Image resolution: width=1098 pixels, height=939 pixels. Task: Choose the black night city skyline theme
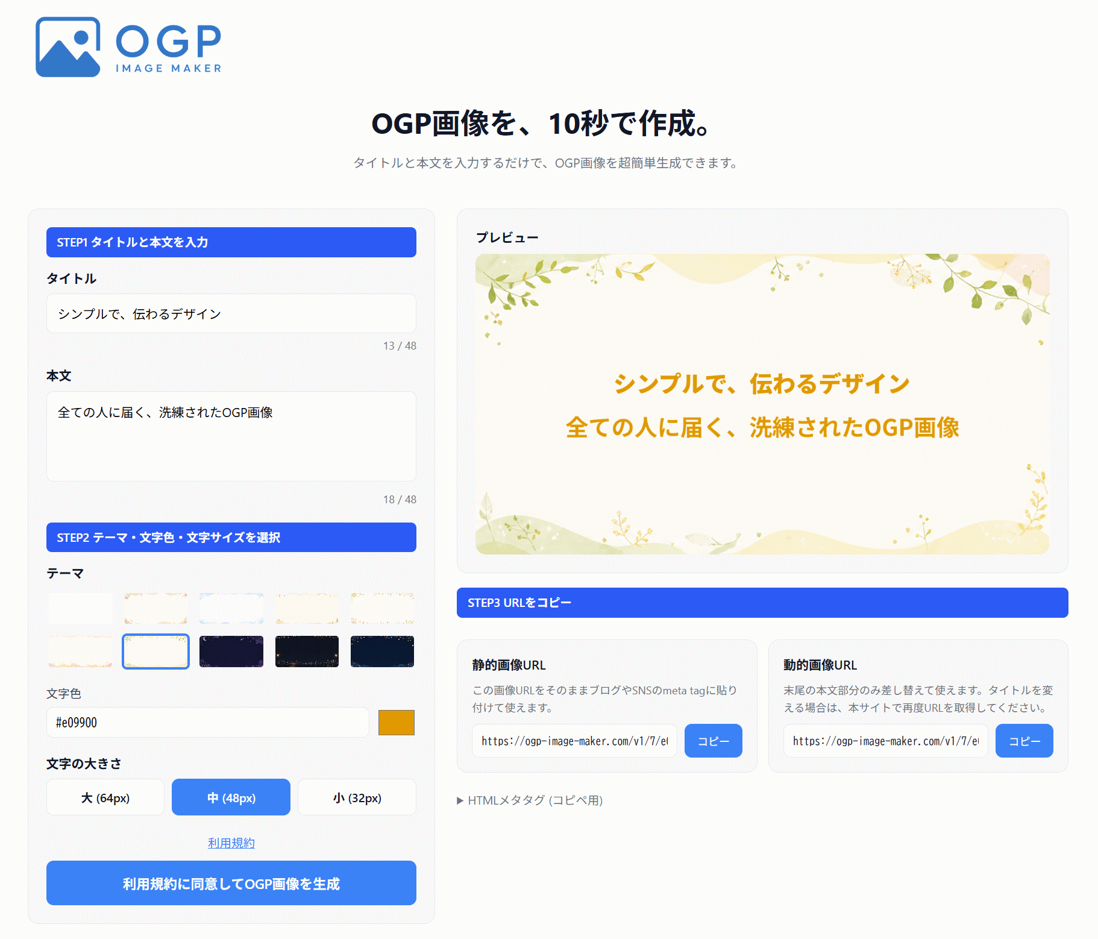click(307, 652)
